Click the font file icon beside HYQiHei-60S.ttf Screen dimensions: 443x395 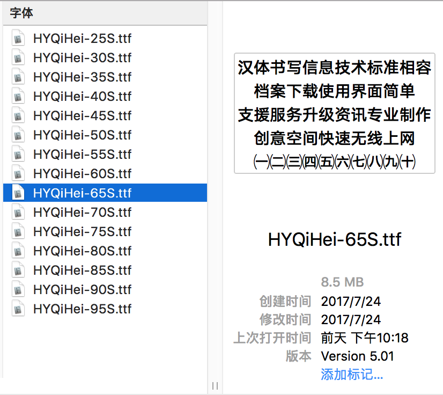coord(18,173)
